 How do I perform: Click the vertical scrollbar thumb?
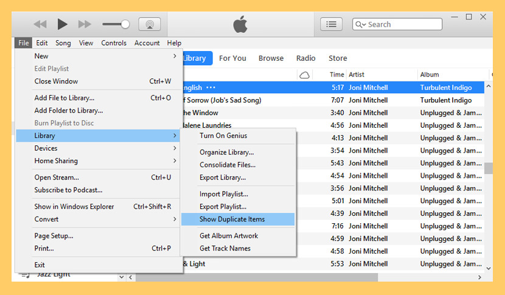tap(489, 168)
